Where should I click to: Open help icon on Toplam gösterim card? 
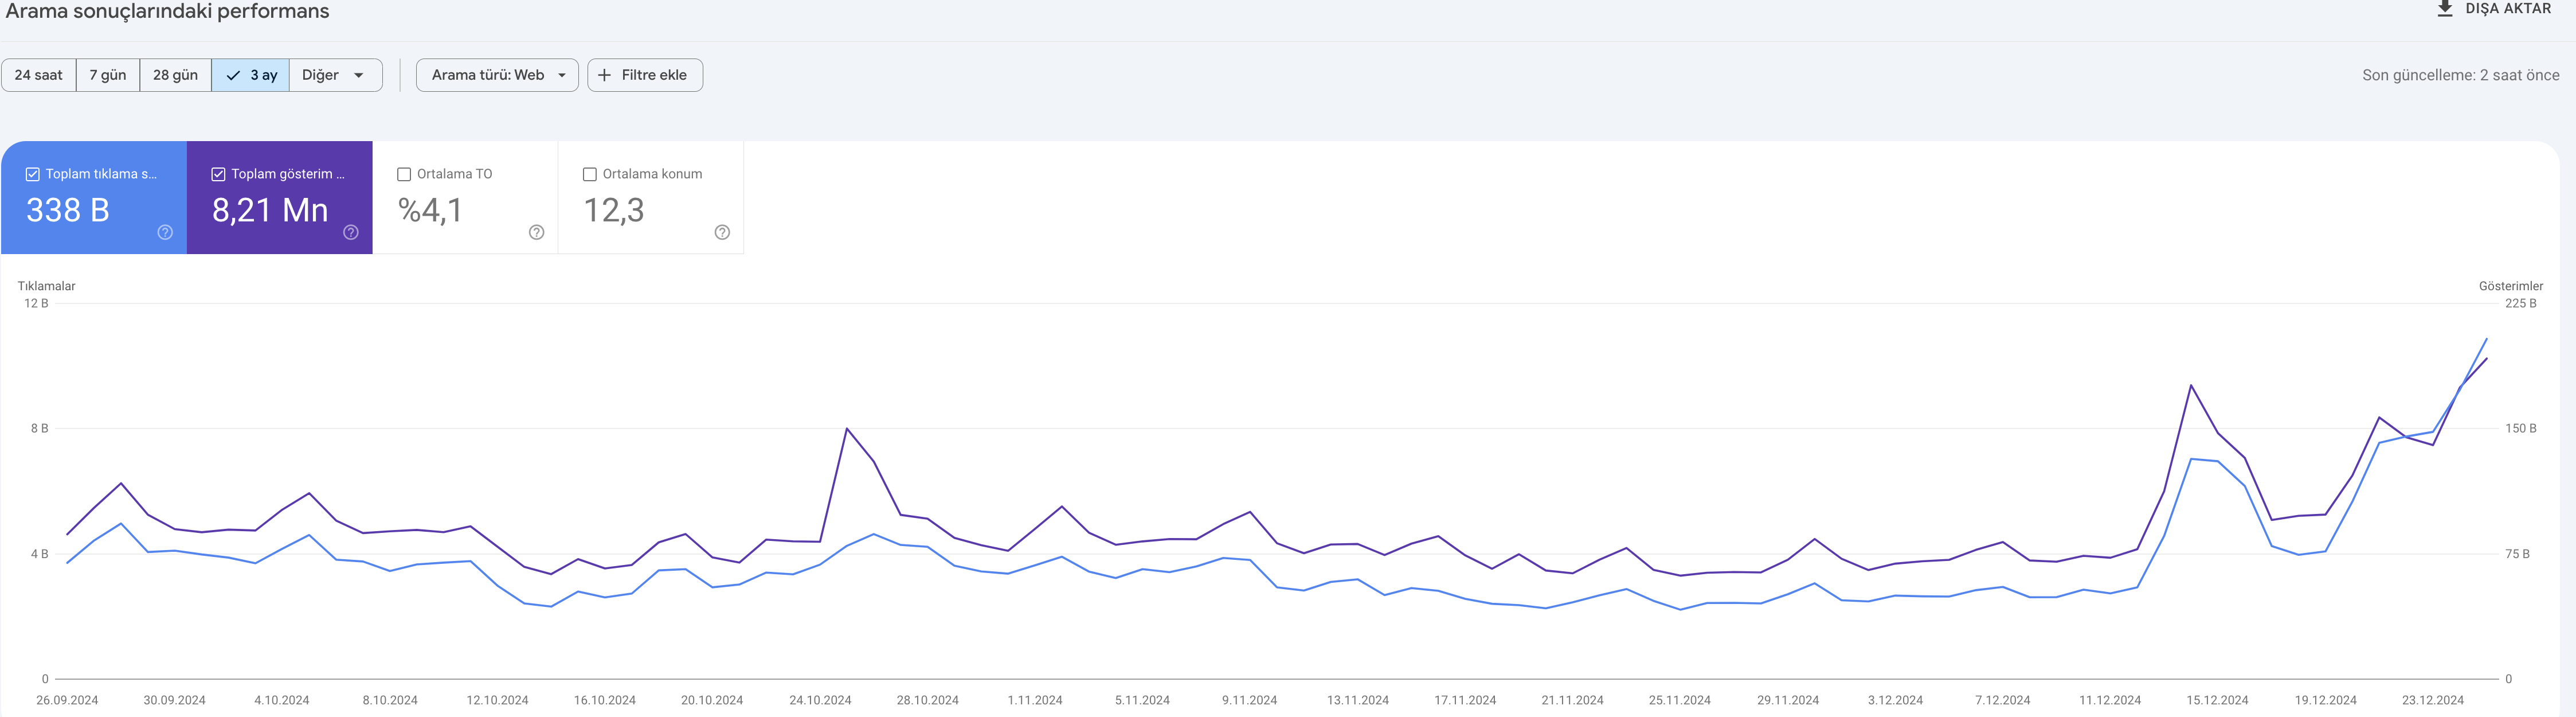tap(351, 232)
